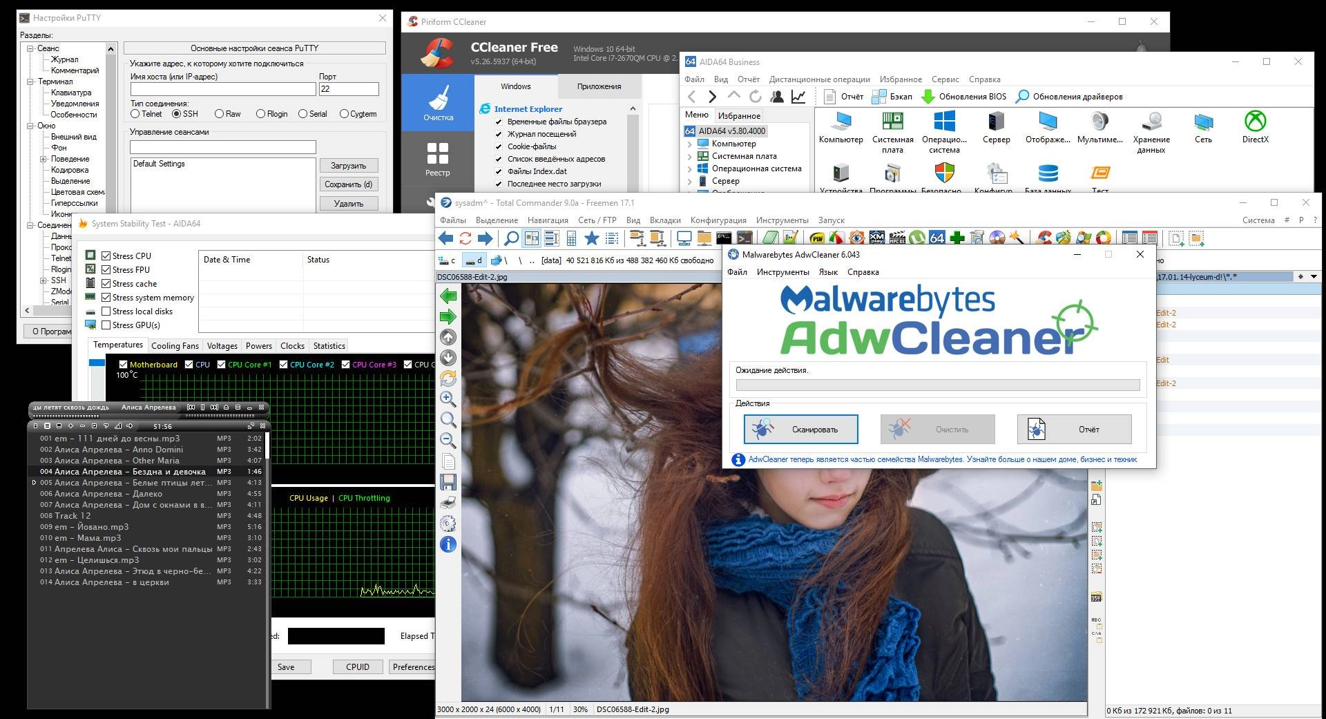The width and height of the screenshot is (1326, 719).
Task: Expand the SSH node in the PuTTY tree
Action: 43,280
